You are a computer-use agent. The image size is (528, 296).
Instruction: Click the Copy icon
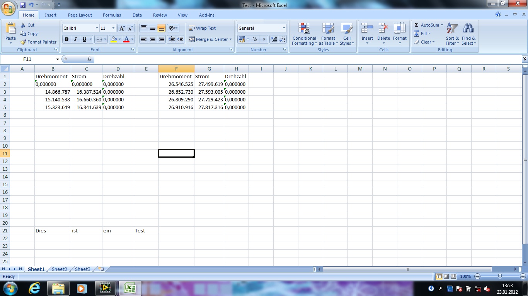pyautogui.click(x=23, y=34)
